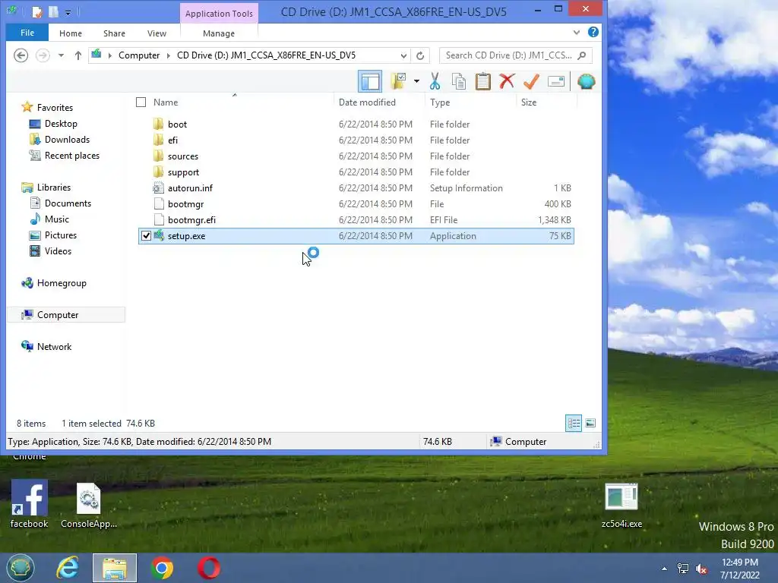The width and height of the screenshot is (778, 583).
Task: Expand the ribbon with the chevron
Action: 576,32
